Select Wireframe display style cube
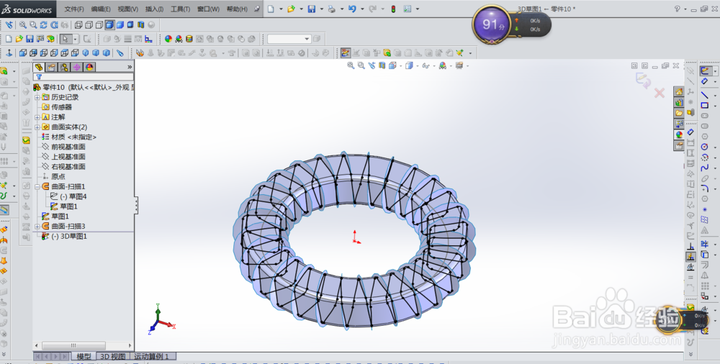 pos(78,24)
